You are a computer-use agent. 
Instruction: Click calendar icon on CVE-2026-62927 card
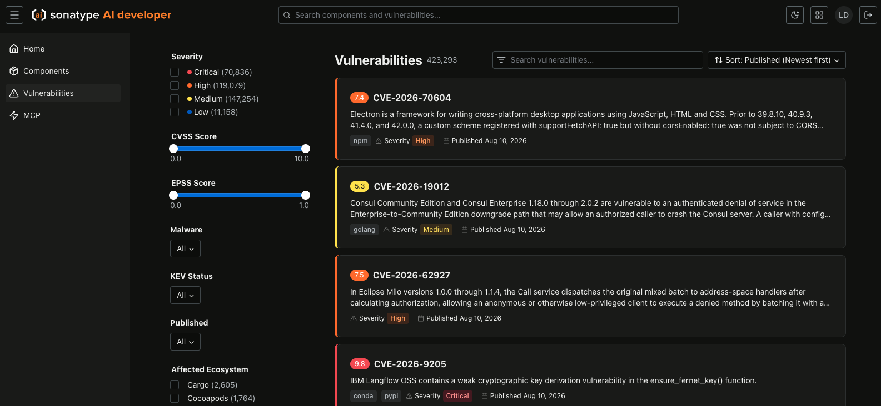pos(421,318)
